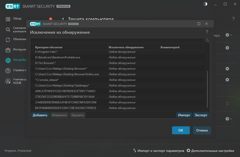Open the account sidebar icon
240x157 pixels.
[8, 81]
